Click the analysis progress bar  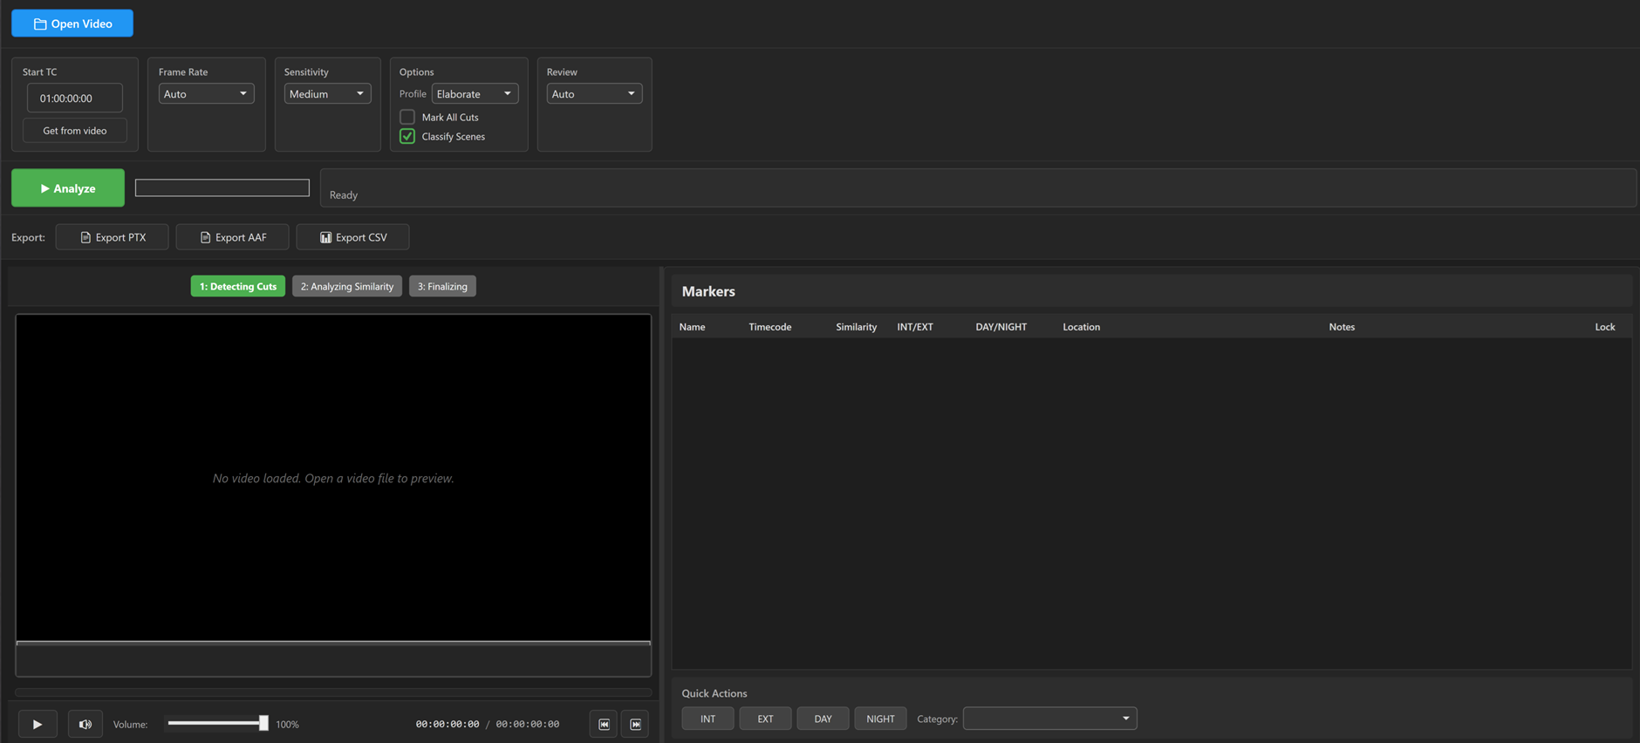coord(222,187)
